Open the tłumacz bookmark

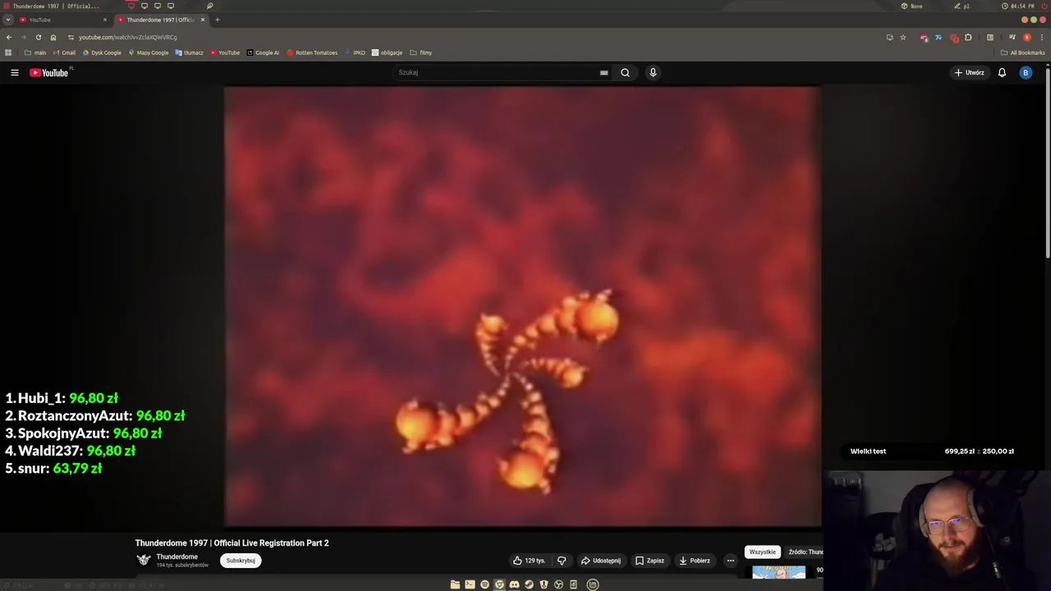pos(189,53)
